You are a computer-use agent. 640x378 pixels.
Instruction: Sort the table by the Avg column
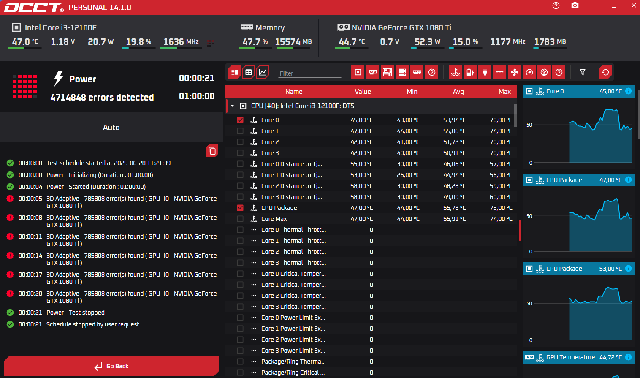(x=458, y=92)
